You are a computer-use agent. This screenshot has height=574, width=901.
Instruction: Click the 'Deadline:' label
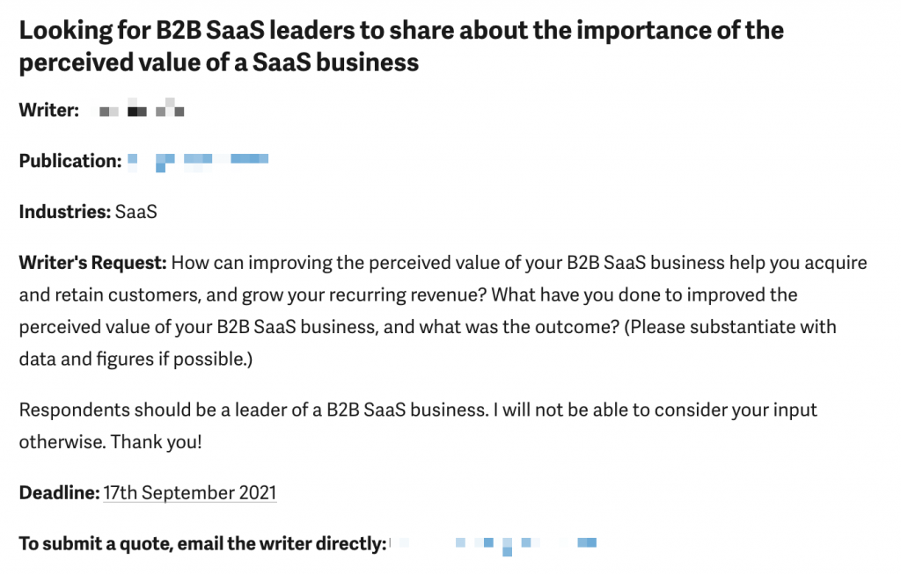pos(59,492)
